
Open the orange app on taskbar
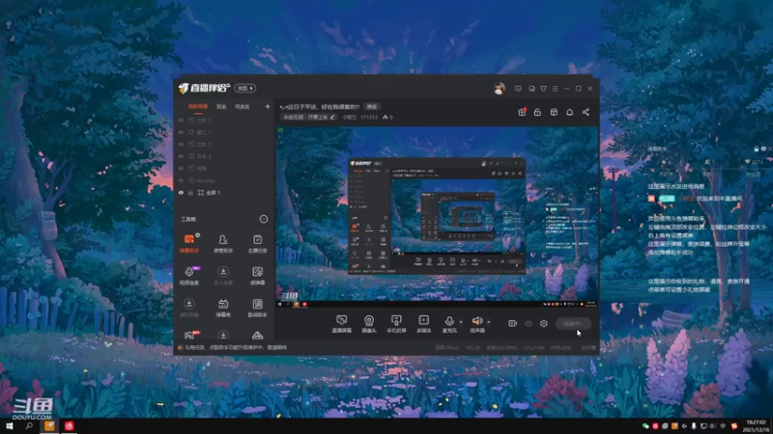[x=49, y=425]
